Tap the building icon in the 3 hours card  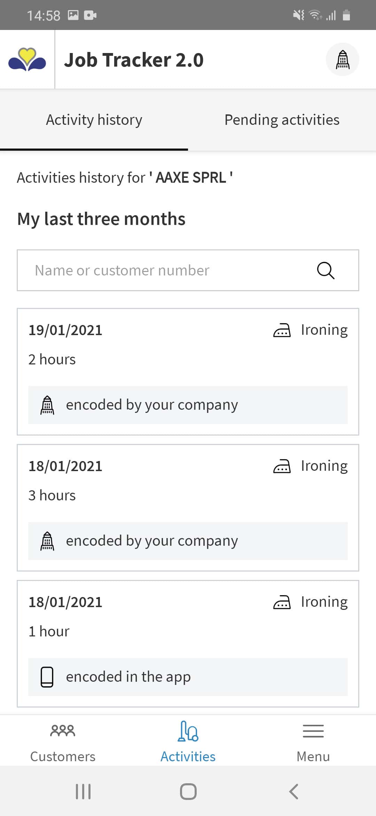pos(47,541)
